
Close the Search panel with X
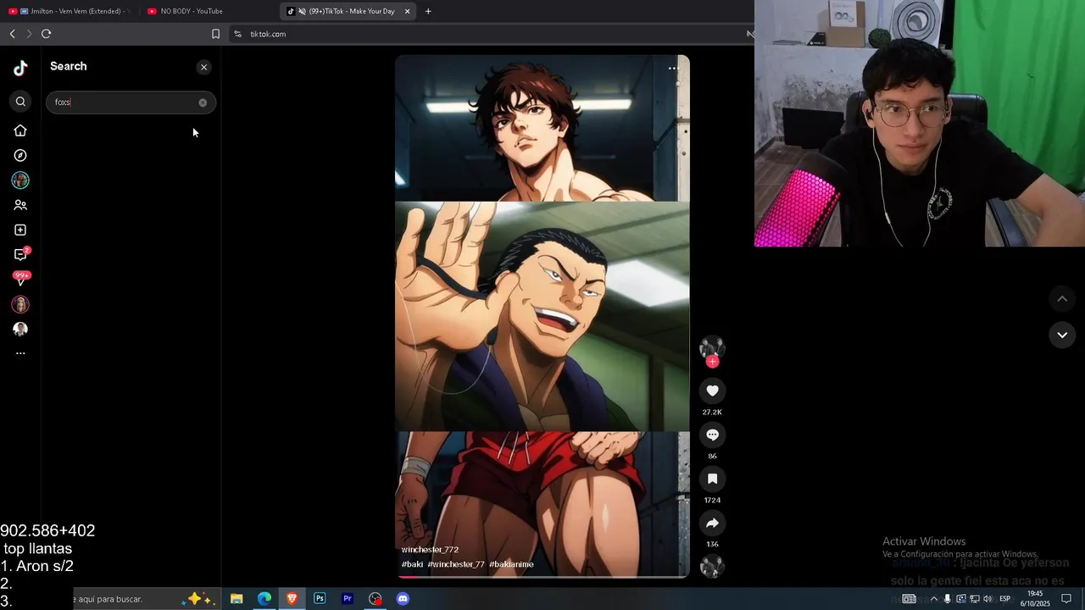point(203,67)
